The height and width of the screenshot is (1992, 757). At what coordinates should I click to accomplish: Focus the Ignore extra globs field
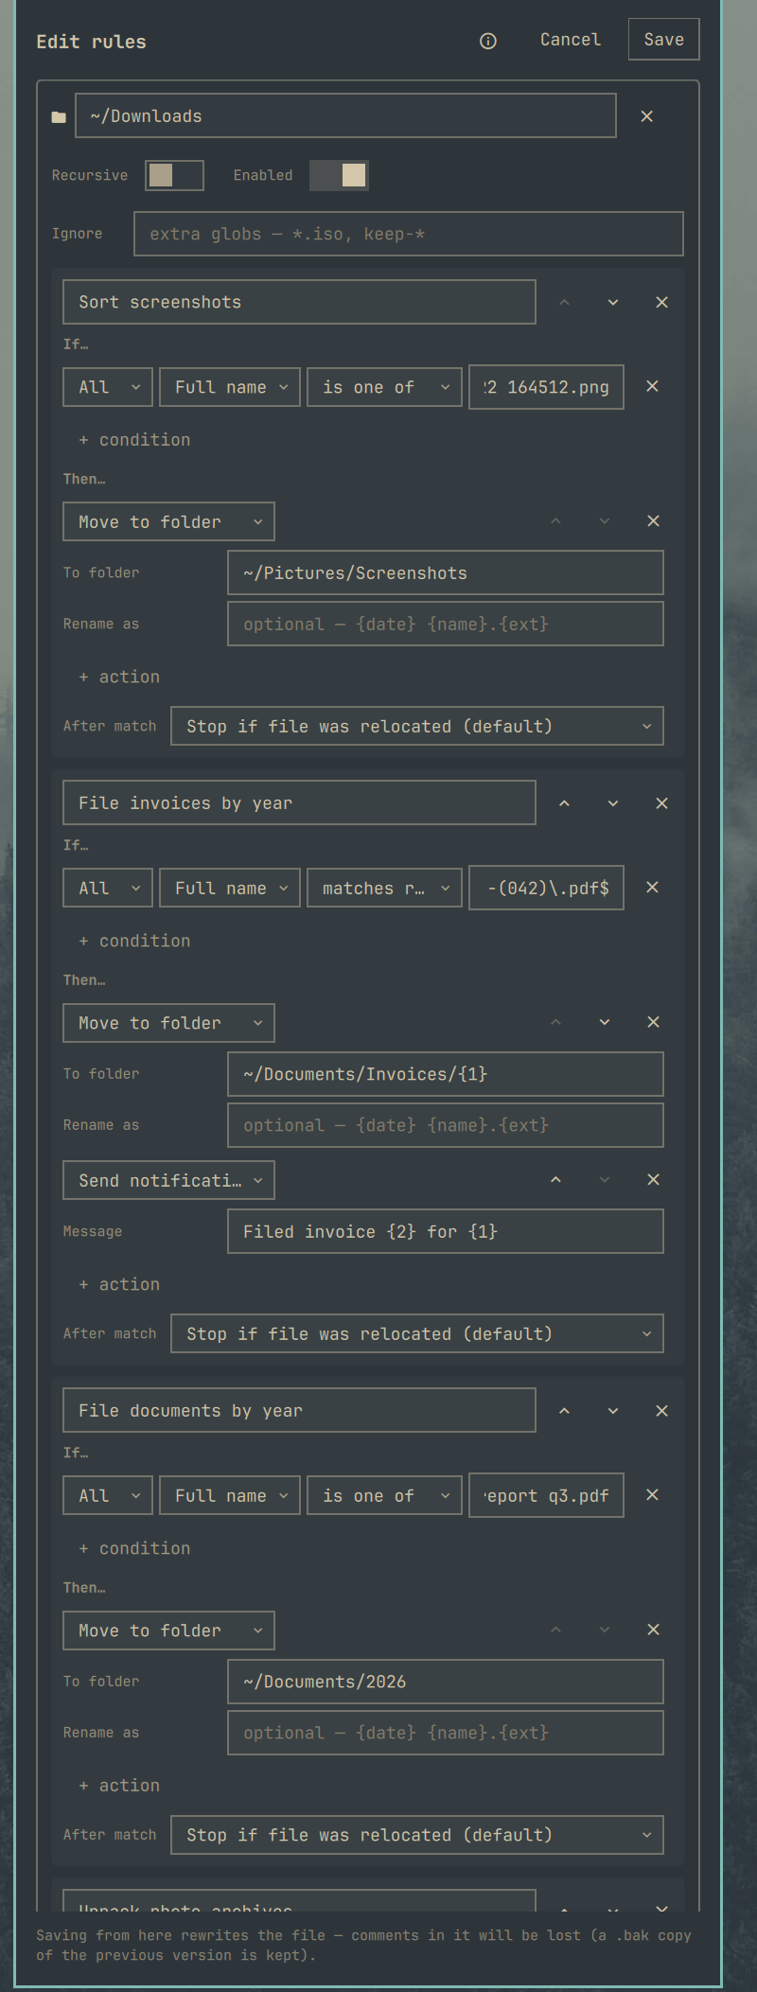(409, 234)
